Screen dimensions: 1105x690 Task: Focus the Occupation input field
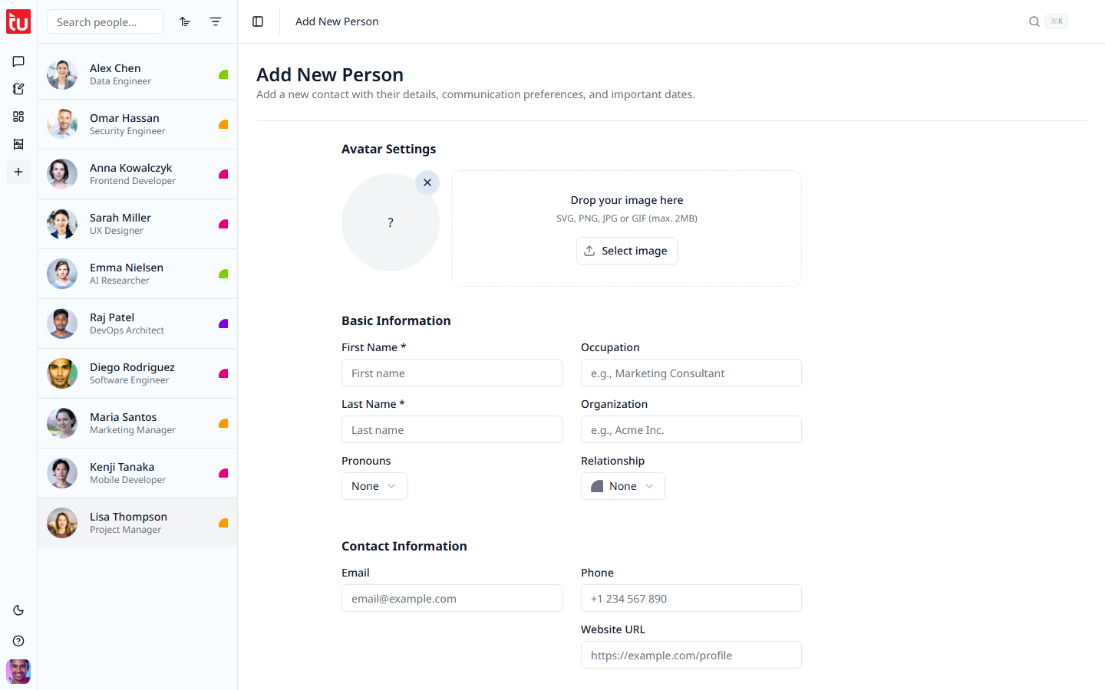tap(691, 373)
